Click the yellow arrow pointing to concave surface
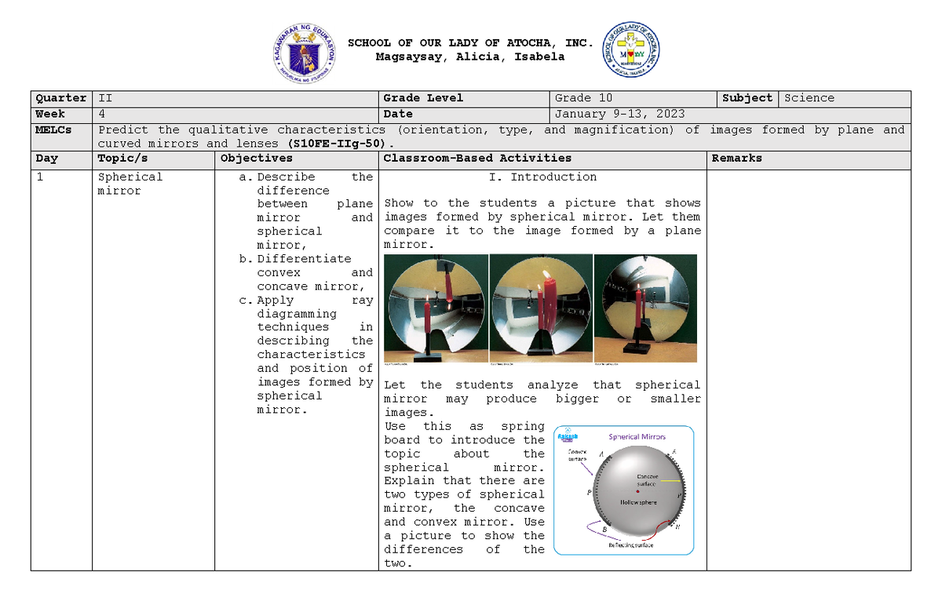The height and width of the screenshot is (616, 942). coord(670,481)
